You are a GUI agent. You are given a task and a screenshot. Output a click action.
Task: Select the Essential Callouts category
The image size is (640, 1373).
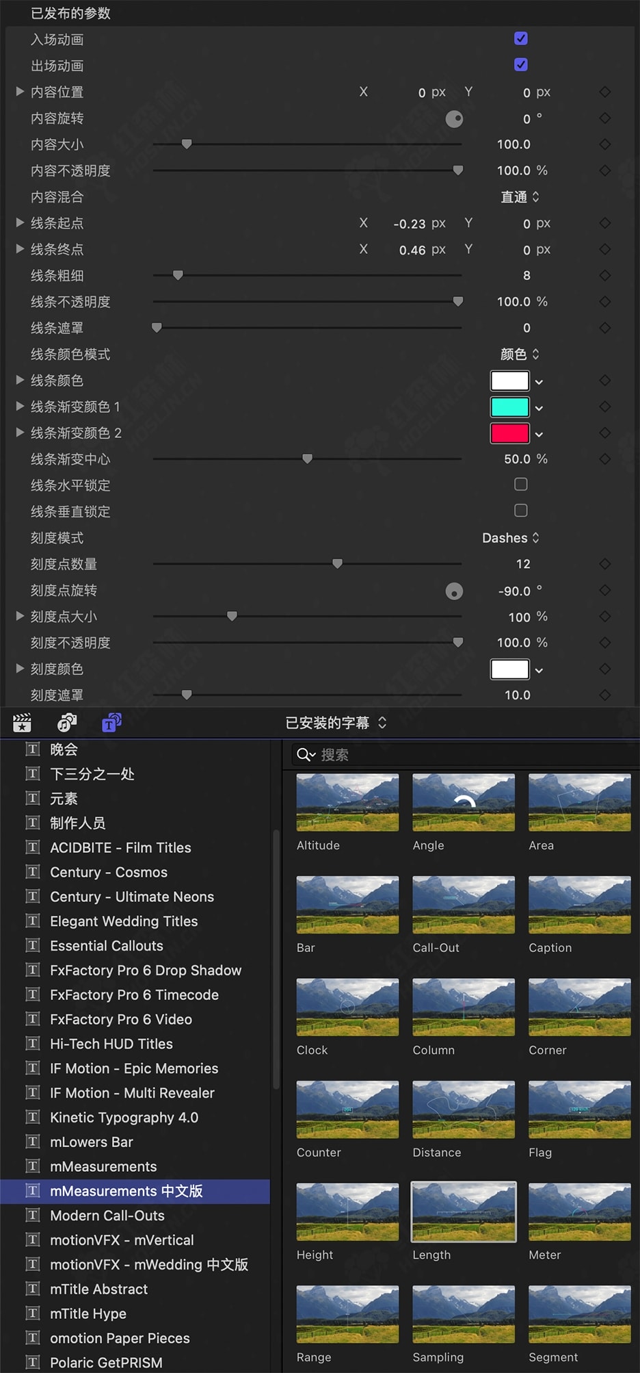tap(106, 946)
